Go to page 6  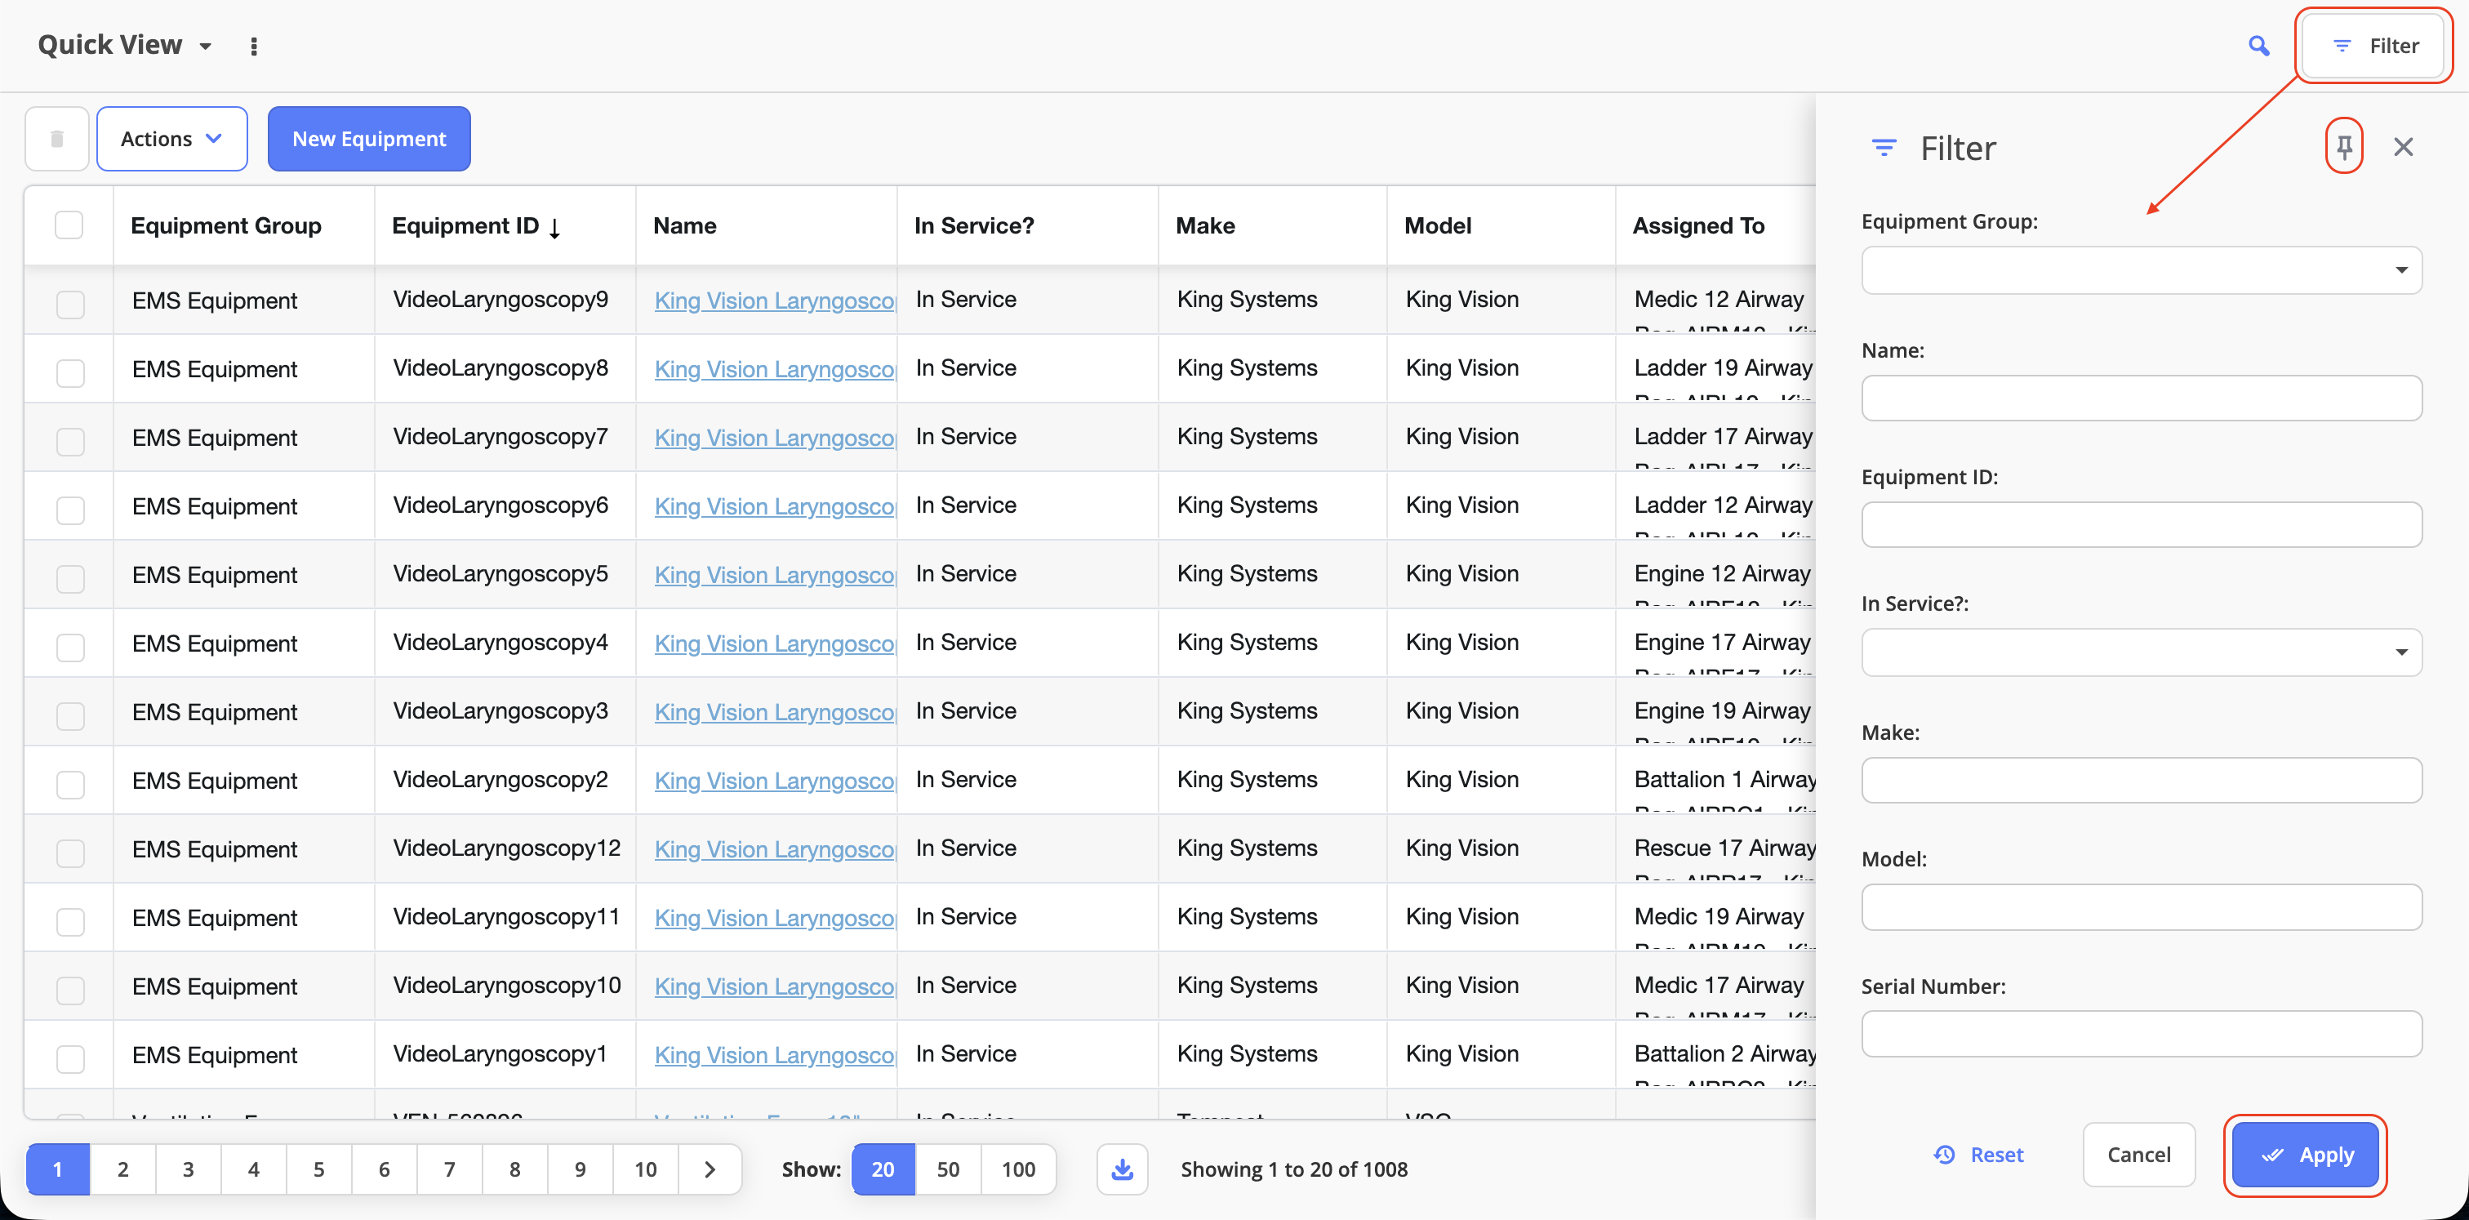pyautogui.click(x=385, y=1169)
